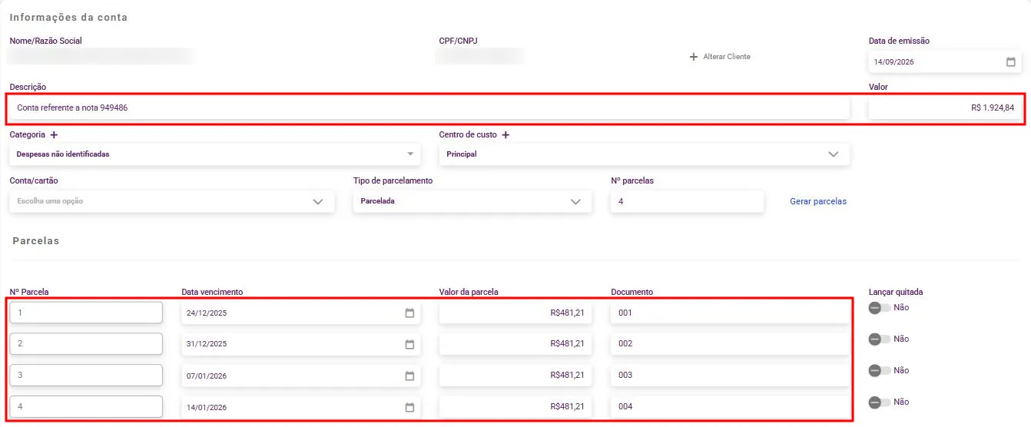The width and height of the screenshot is (1031, 427).
Task: Toggle Lançar quitada for parcela 4
Action: (x=879, y=402)
